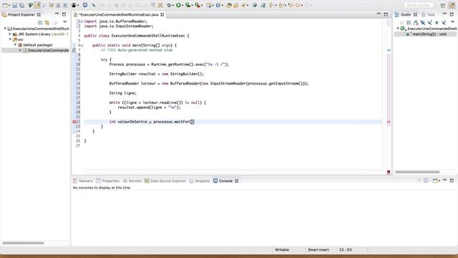Click the 'Smart Insert' status bar entry
This screenshot has height=258, width=458.
[318, 250]
